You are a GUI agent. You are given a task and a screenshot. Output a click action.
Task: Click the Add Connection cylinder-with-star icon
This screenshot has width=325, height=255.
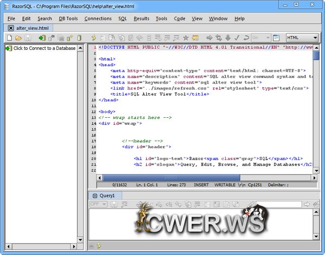[x=70, y=38]
